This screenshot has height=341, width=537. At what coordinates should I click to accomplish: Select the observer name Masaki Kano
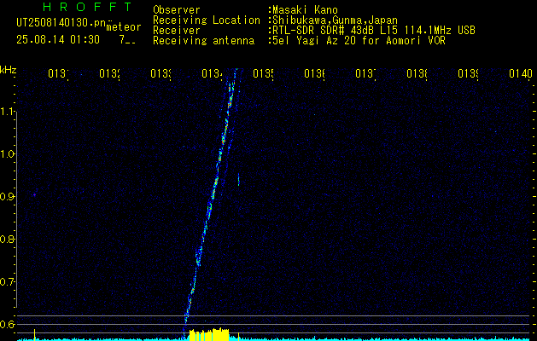305,10
